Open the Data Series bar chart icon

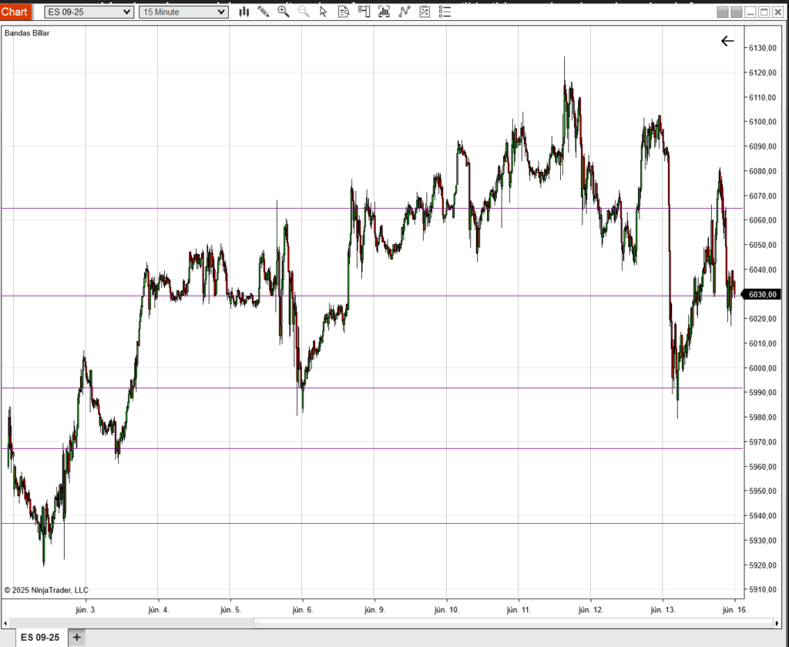384,12
